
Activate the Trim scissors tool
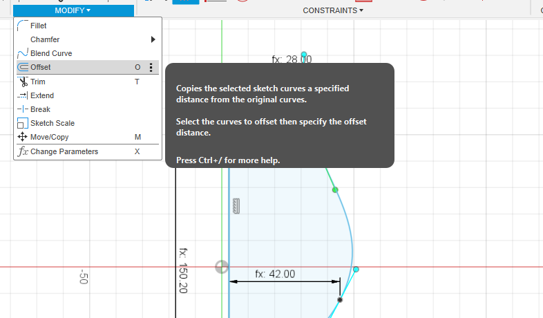tap(38, 82)
